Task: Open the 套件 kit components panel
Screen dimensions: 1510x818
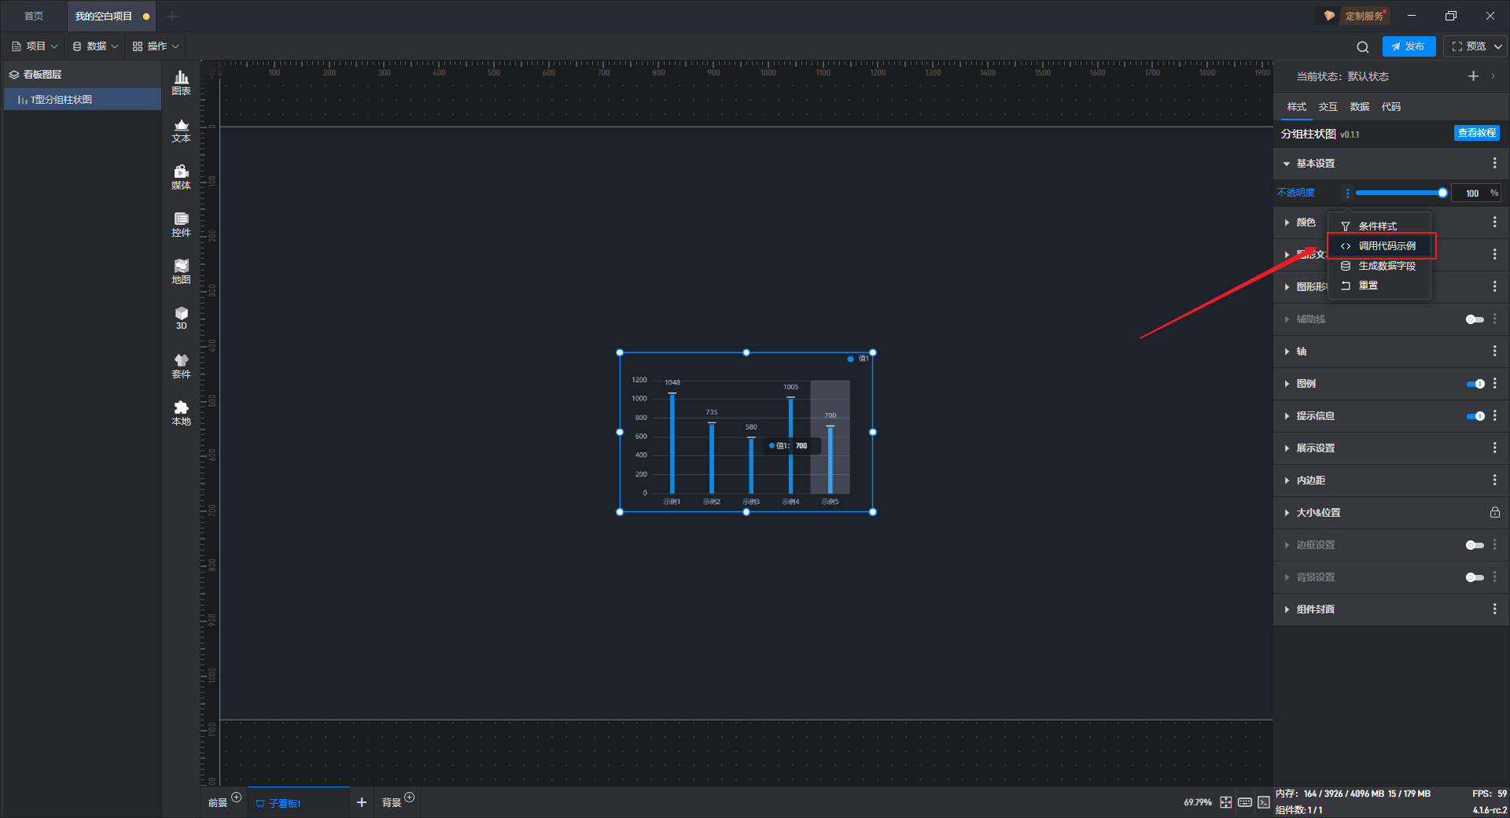Action: 181,367
